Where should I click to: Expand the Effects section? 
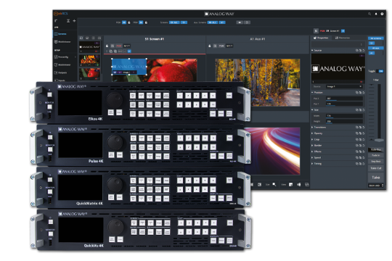pos(312,152)
